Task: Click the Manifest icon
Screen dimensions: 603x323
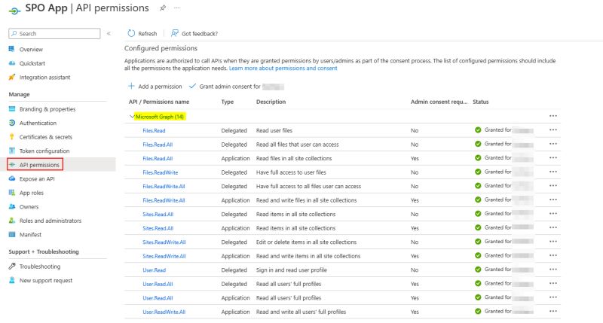Action: point(12,234)
